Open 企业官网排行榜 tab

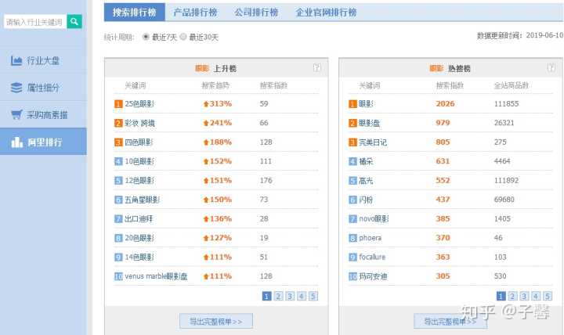point(326,13)
